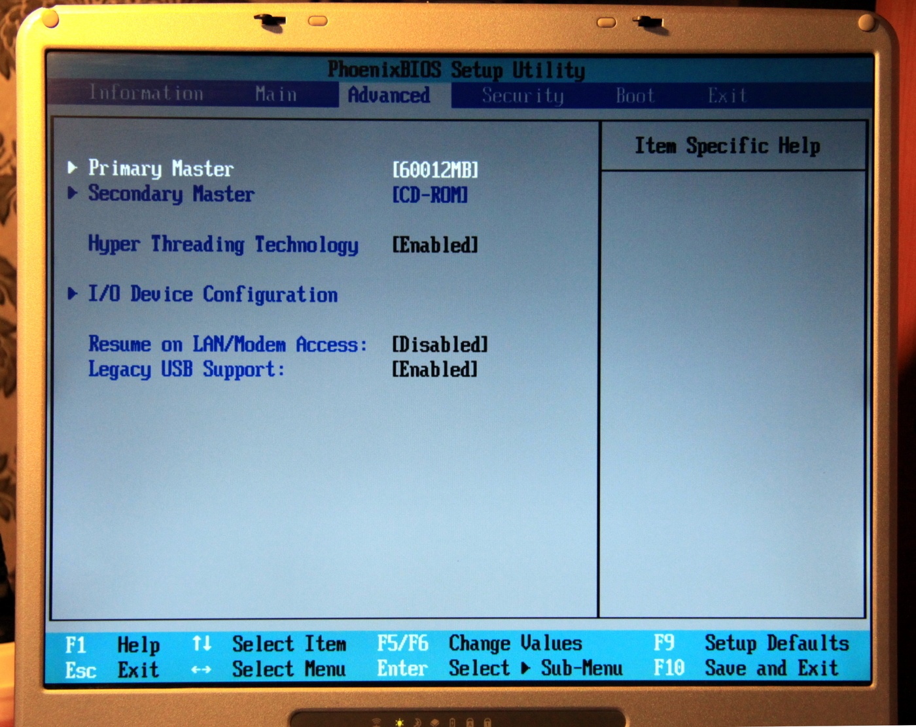Expand the Primary Master arrow
Image resolution: width=916 pixels, height=727 pixels.
coord(73,168)
